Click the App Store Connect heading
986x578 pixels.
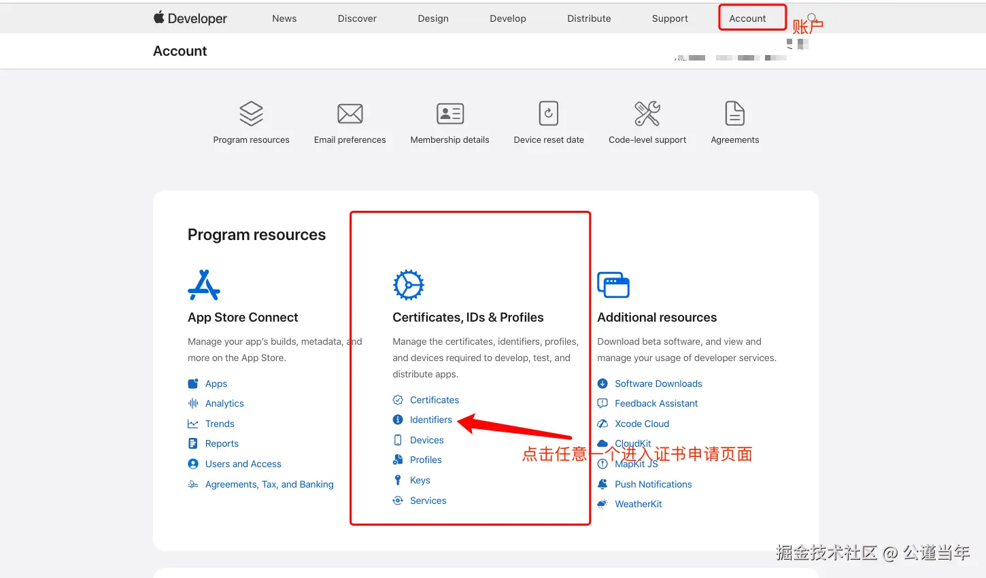point(243,318)
